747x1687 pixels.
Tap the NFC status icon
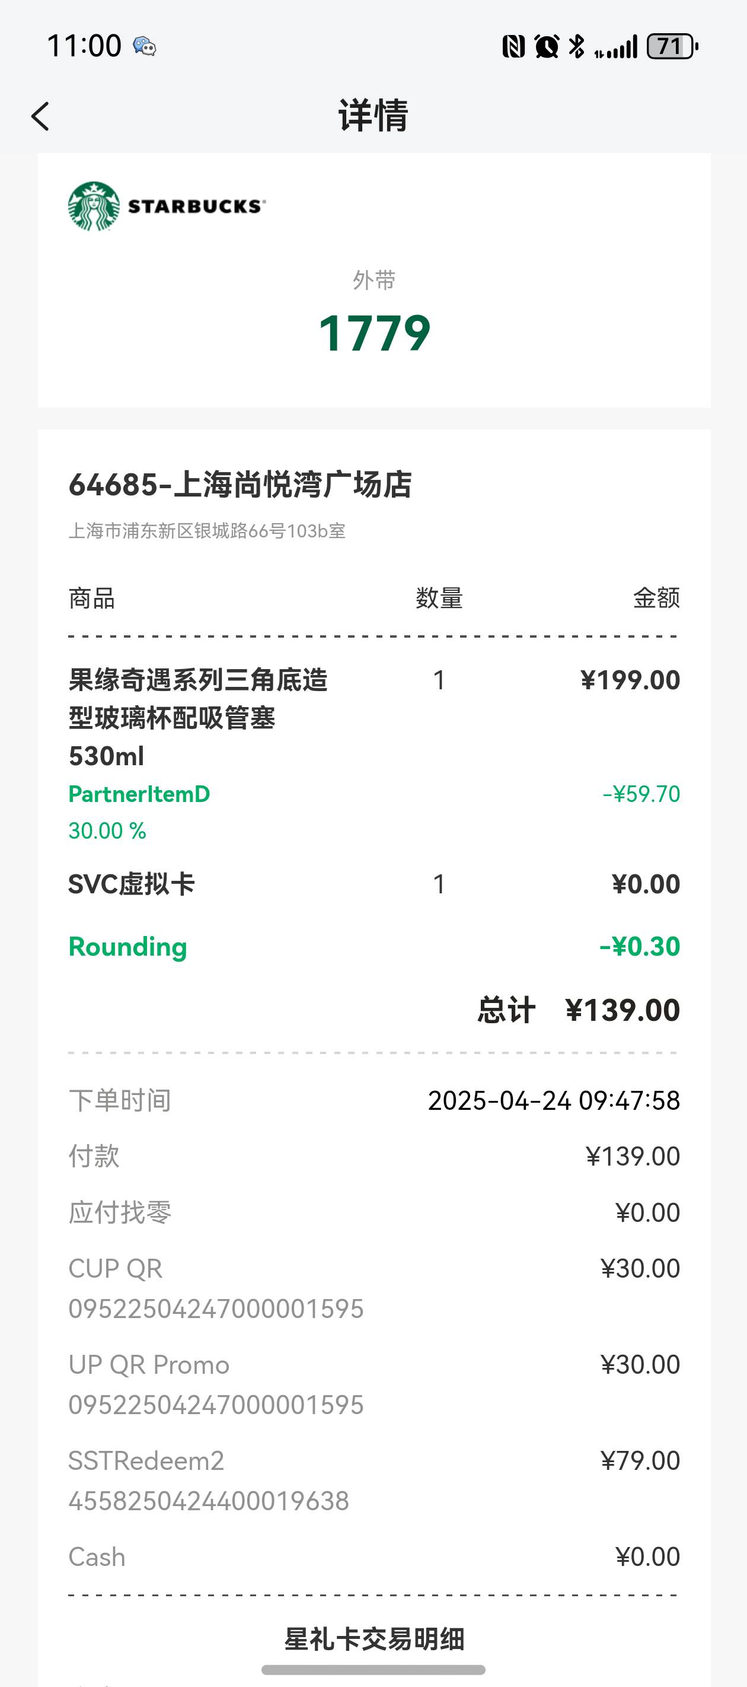coord(513,46)
